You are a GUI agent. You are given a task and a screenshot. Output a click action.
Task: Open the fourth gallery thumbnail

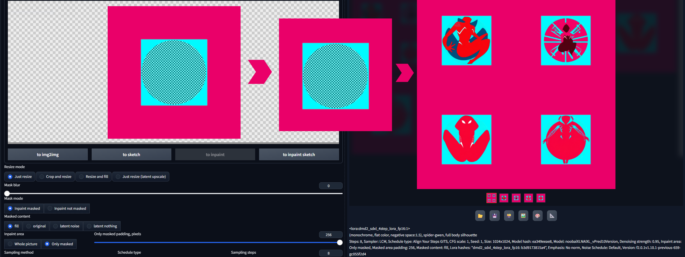(x=529, y=198)
